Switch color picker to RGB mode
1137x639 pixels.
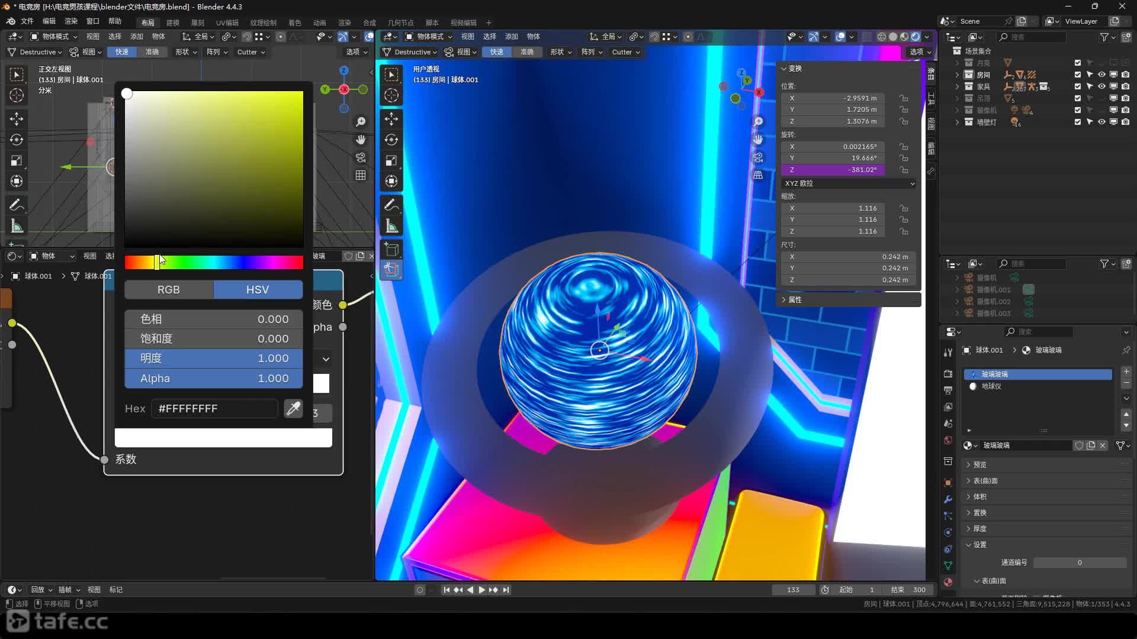[x=169, y=290]
